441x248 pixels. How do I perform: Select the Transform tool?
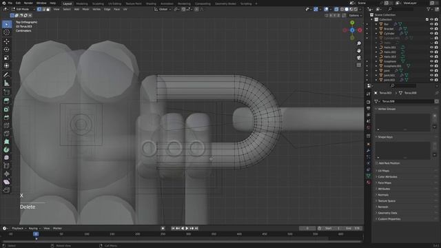click(x=6, y=66)
